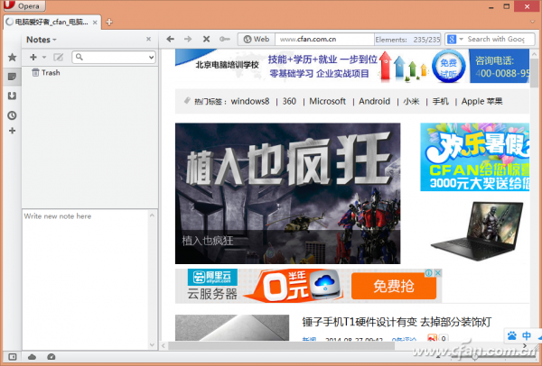The height and width of the screenshot is (366, 542).
Task: Open the 锤子手机T1 article thumbnail
Action: click(232, 328)
